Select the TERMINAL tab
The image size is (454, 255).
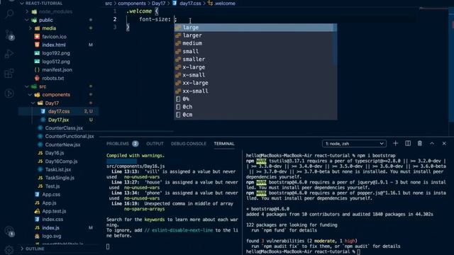click(x=224, y=144)
